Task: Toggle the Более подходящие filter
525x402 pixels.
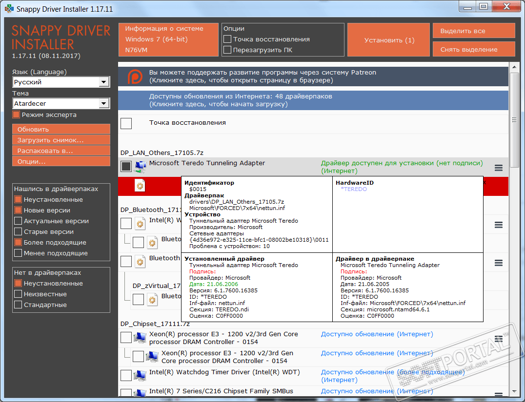Action: 18,243
